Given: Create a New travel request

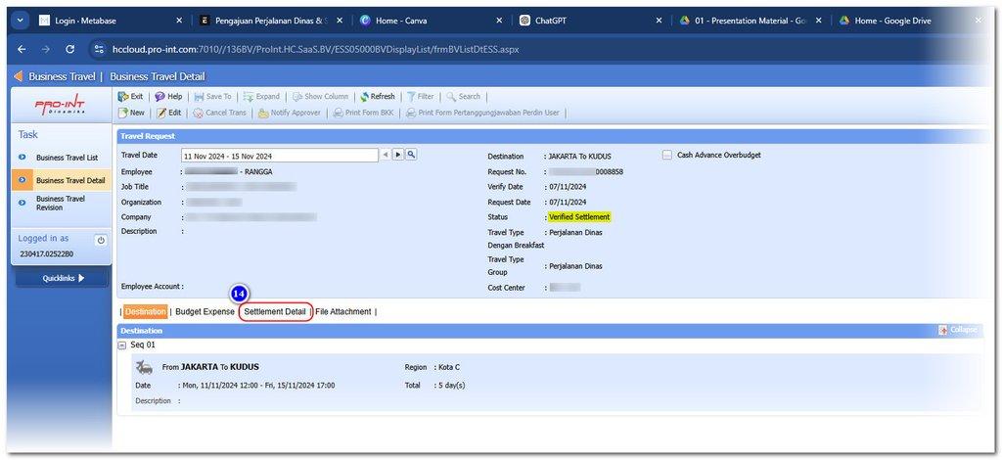Looking at the screenshot, I should pyautogui.click(x=132, y=113).
